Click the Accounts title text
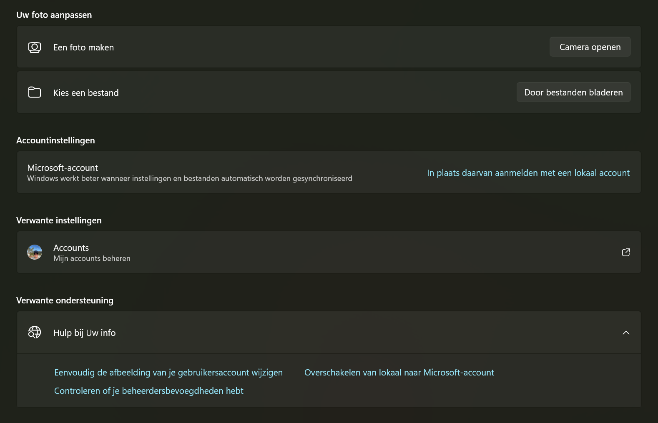The width and height of the screenshot is (658, 423). (71, 248)
